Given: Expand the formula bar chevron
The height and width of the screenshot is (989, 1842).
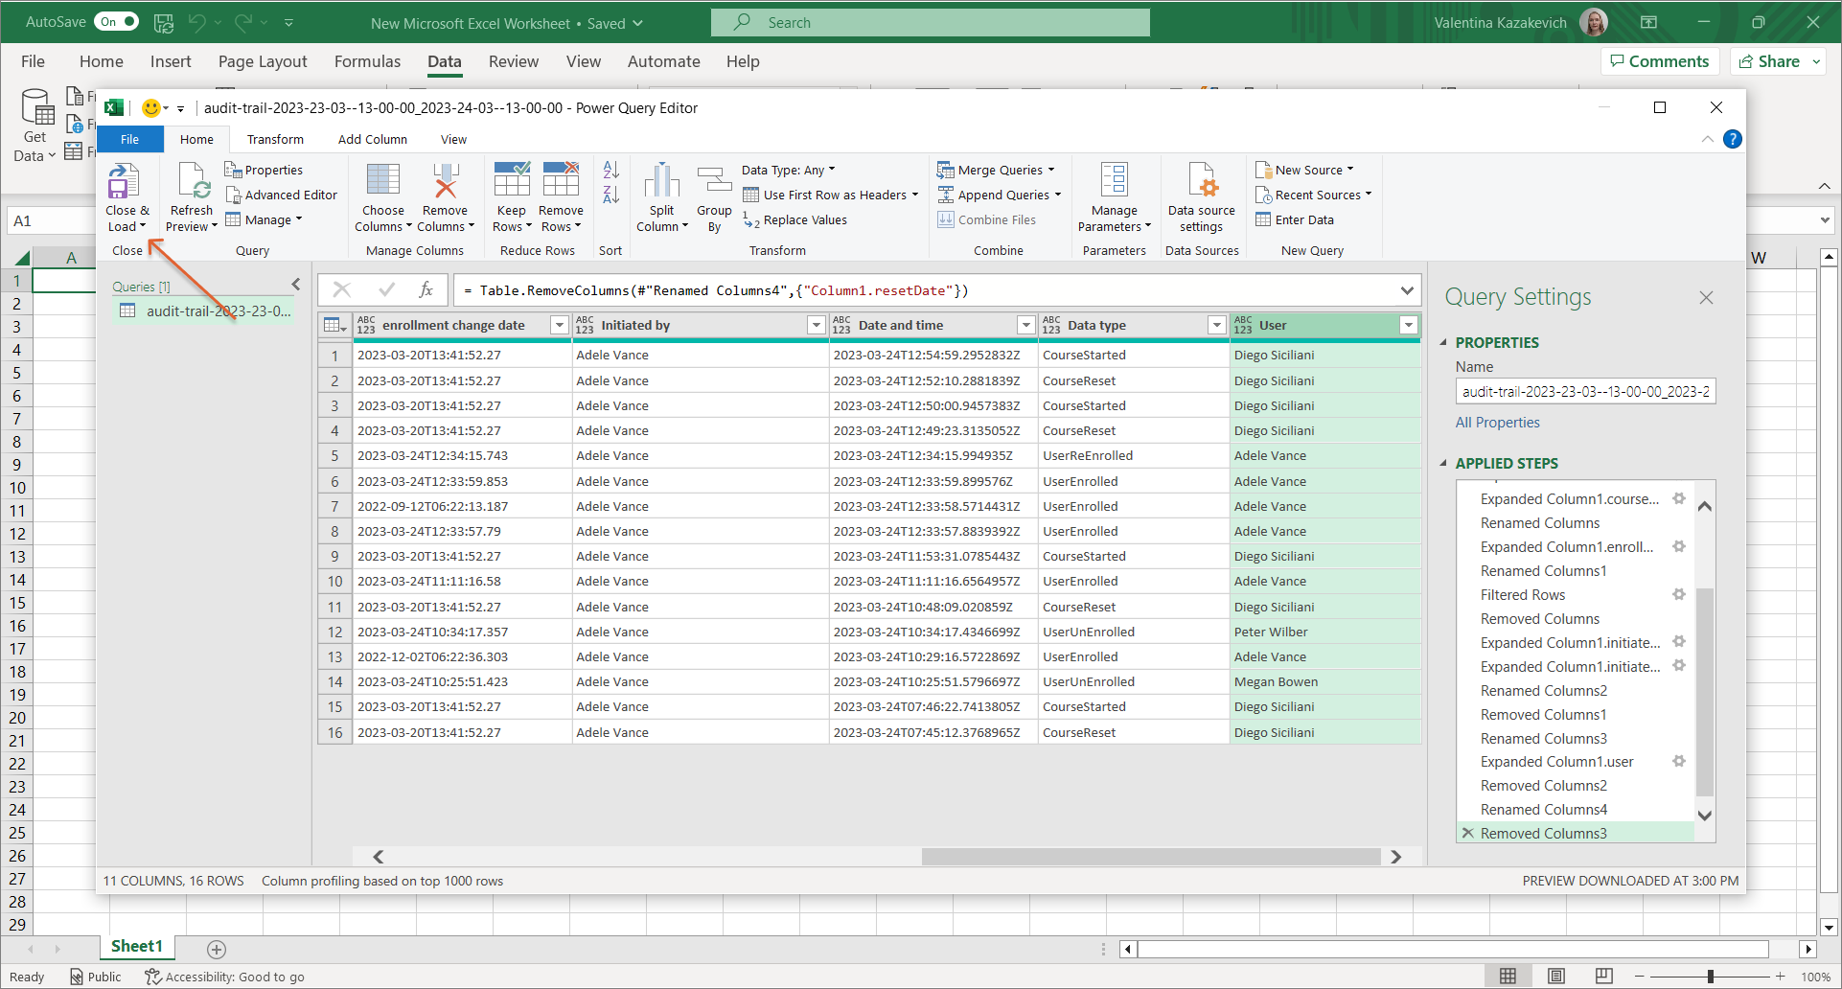Looking at the screenshot, I should [x=1406, y=290].
